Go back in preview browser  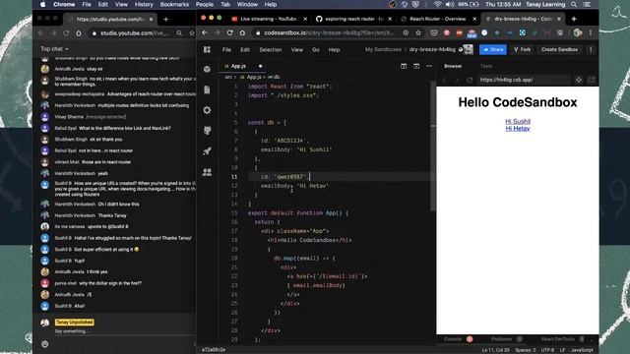click(x=445, y=80)
